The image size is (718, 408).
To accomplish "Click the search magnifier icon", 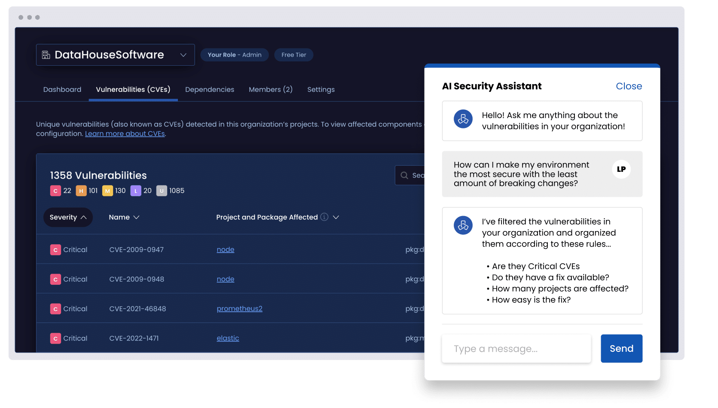I will (404, 175).
